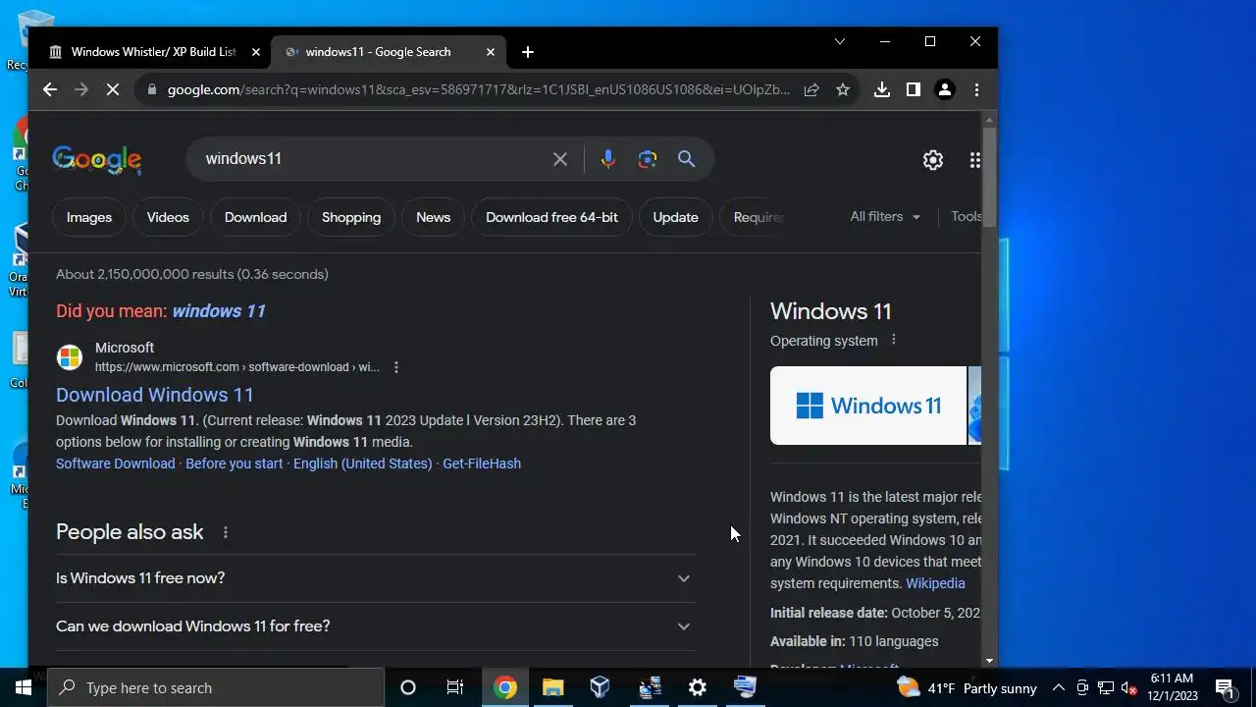Viewport: 1256px width, 707px height.
Task: Open Chrome downloads icon
Action: click(882, 89)
